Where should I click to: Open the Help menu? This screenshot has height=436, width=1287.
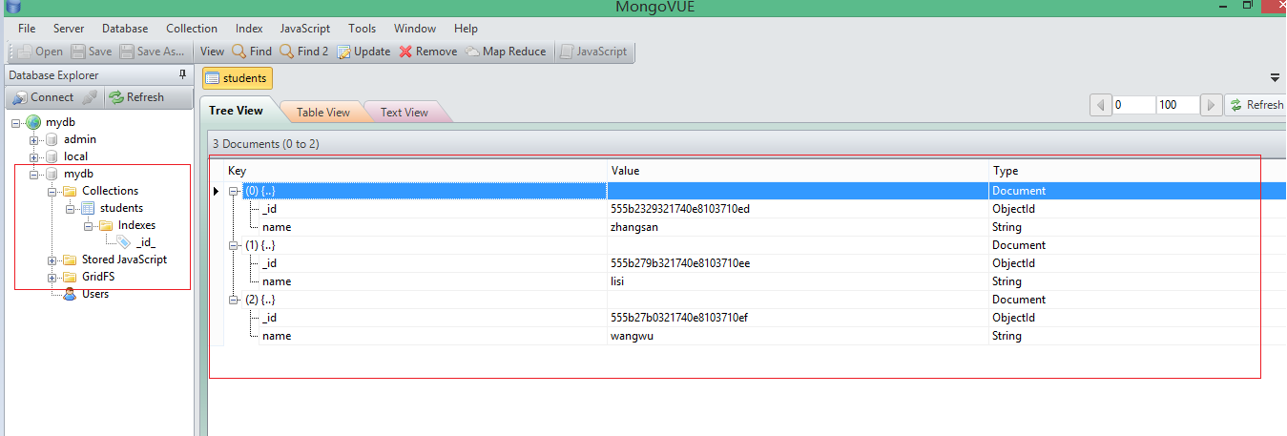[x=467, y=29]
